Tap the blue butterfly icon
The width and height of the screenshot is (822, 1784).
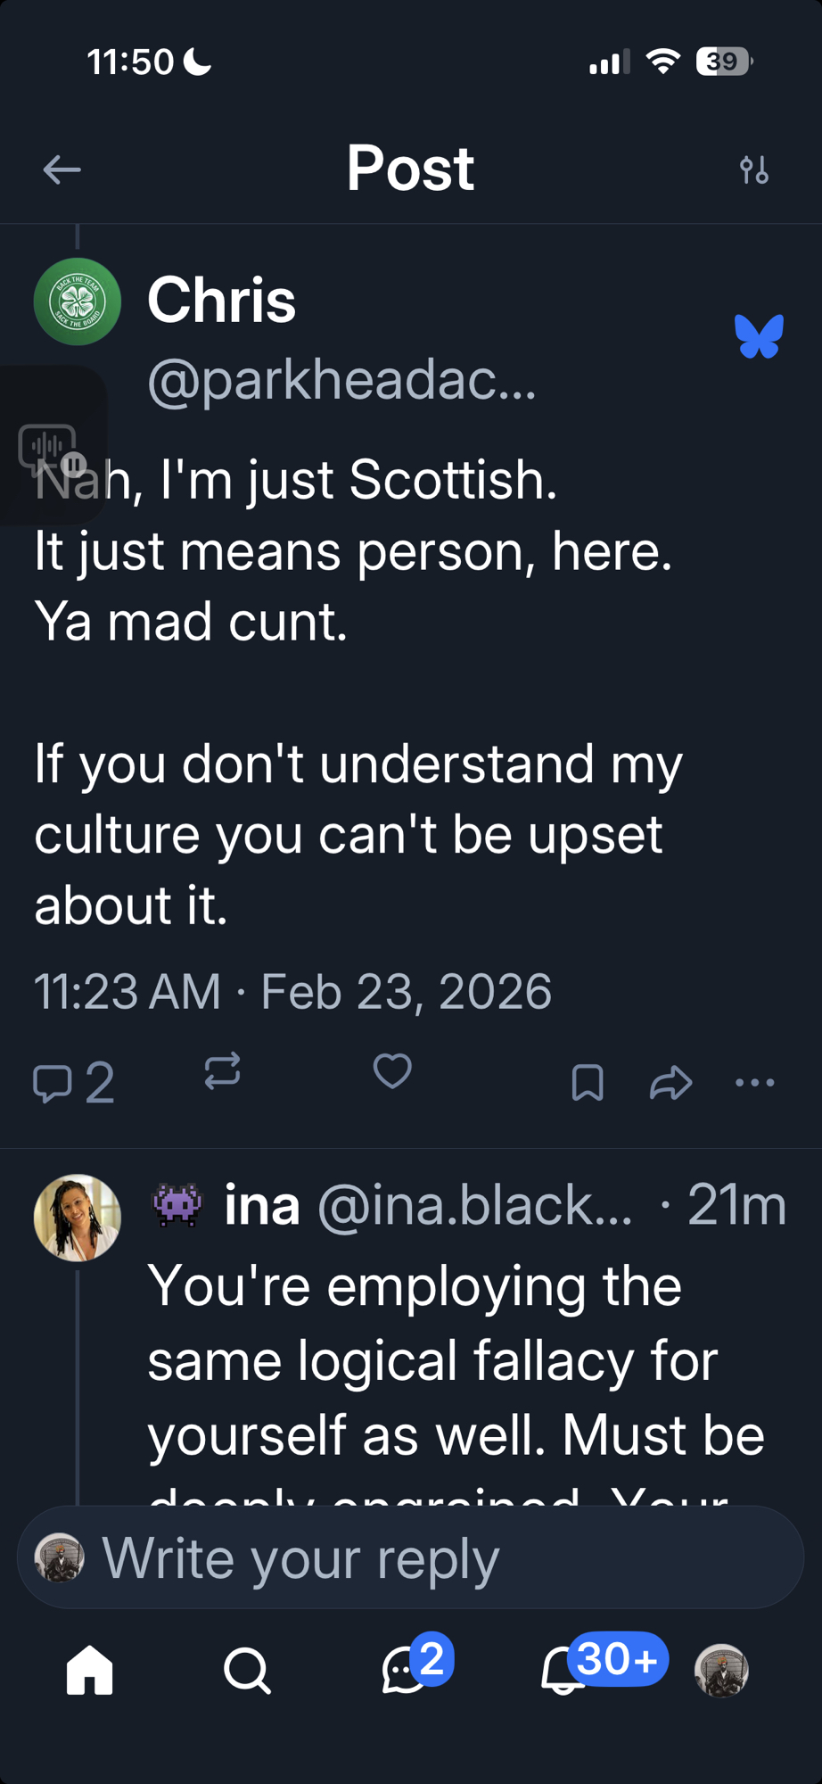pos(759,336)
